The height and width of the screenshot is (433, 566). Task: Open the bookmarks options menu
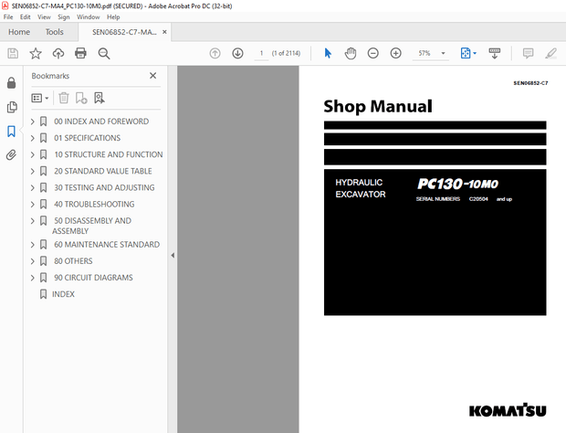40,98
